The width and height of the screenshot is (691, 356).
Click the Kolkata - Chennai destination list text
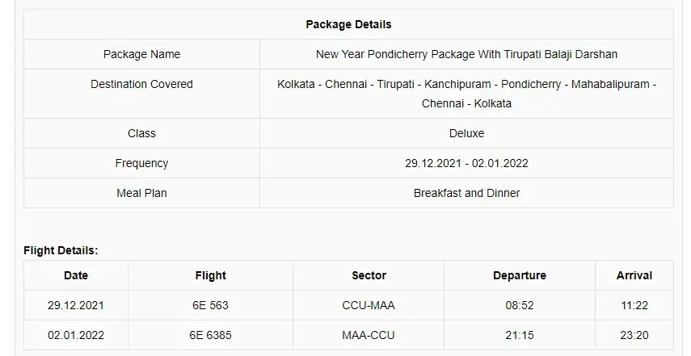pos(466,94)
